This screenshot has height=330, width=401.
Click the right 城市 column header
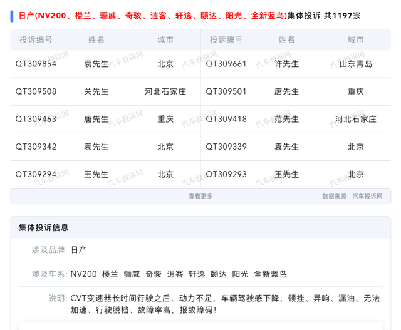(x=356, y=39)
